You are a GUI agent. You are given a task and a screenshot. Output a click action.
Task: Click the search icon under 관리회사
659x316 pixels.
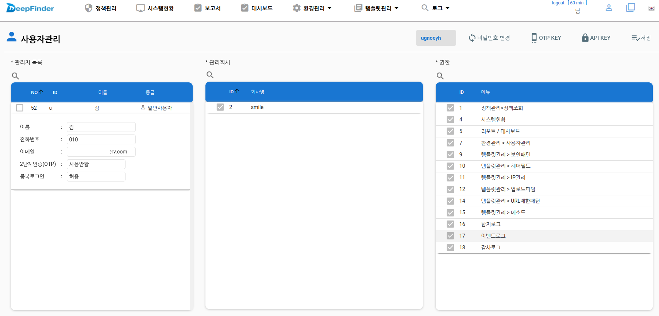210,75
